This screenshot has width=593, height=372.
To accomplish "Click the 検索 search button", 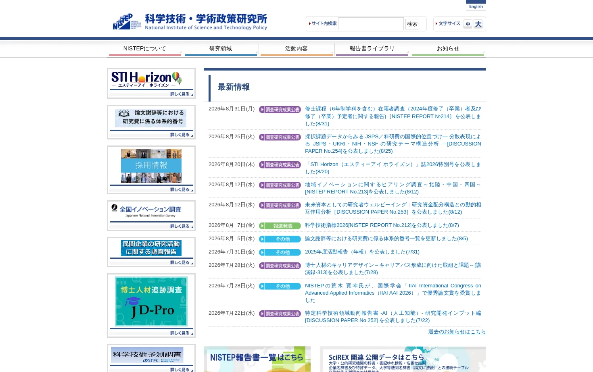I will pyautogui.click(x=412, y=24).
